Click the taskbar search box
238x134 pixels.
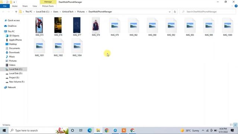pos(39,131)
